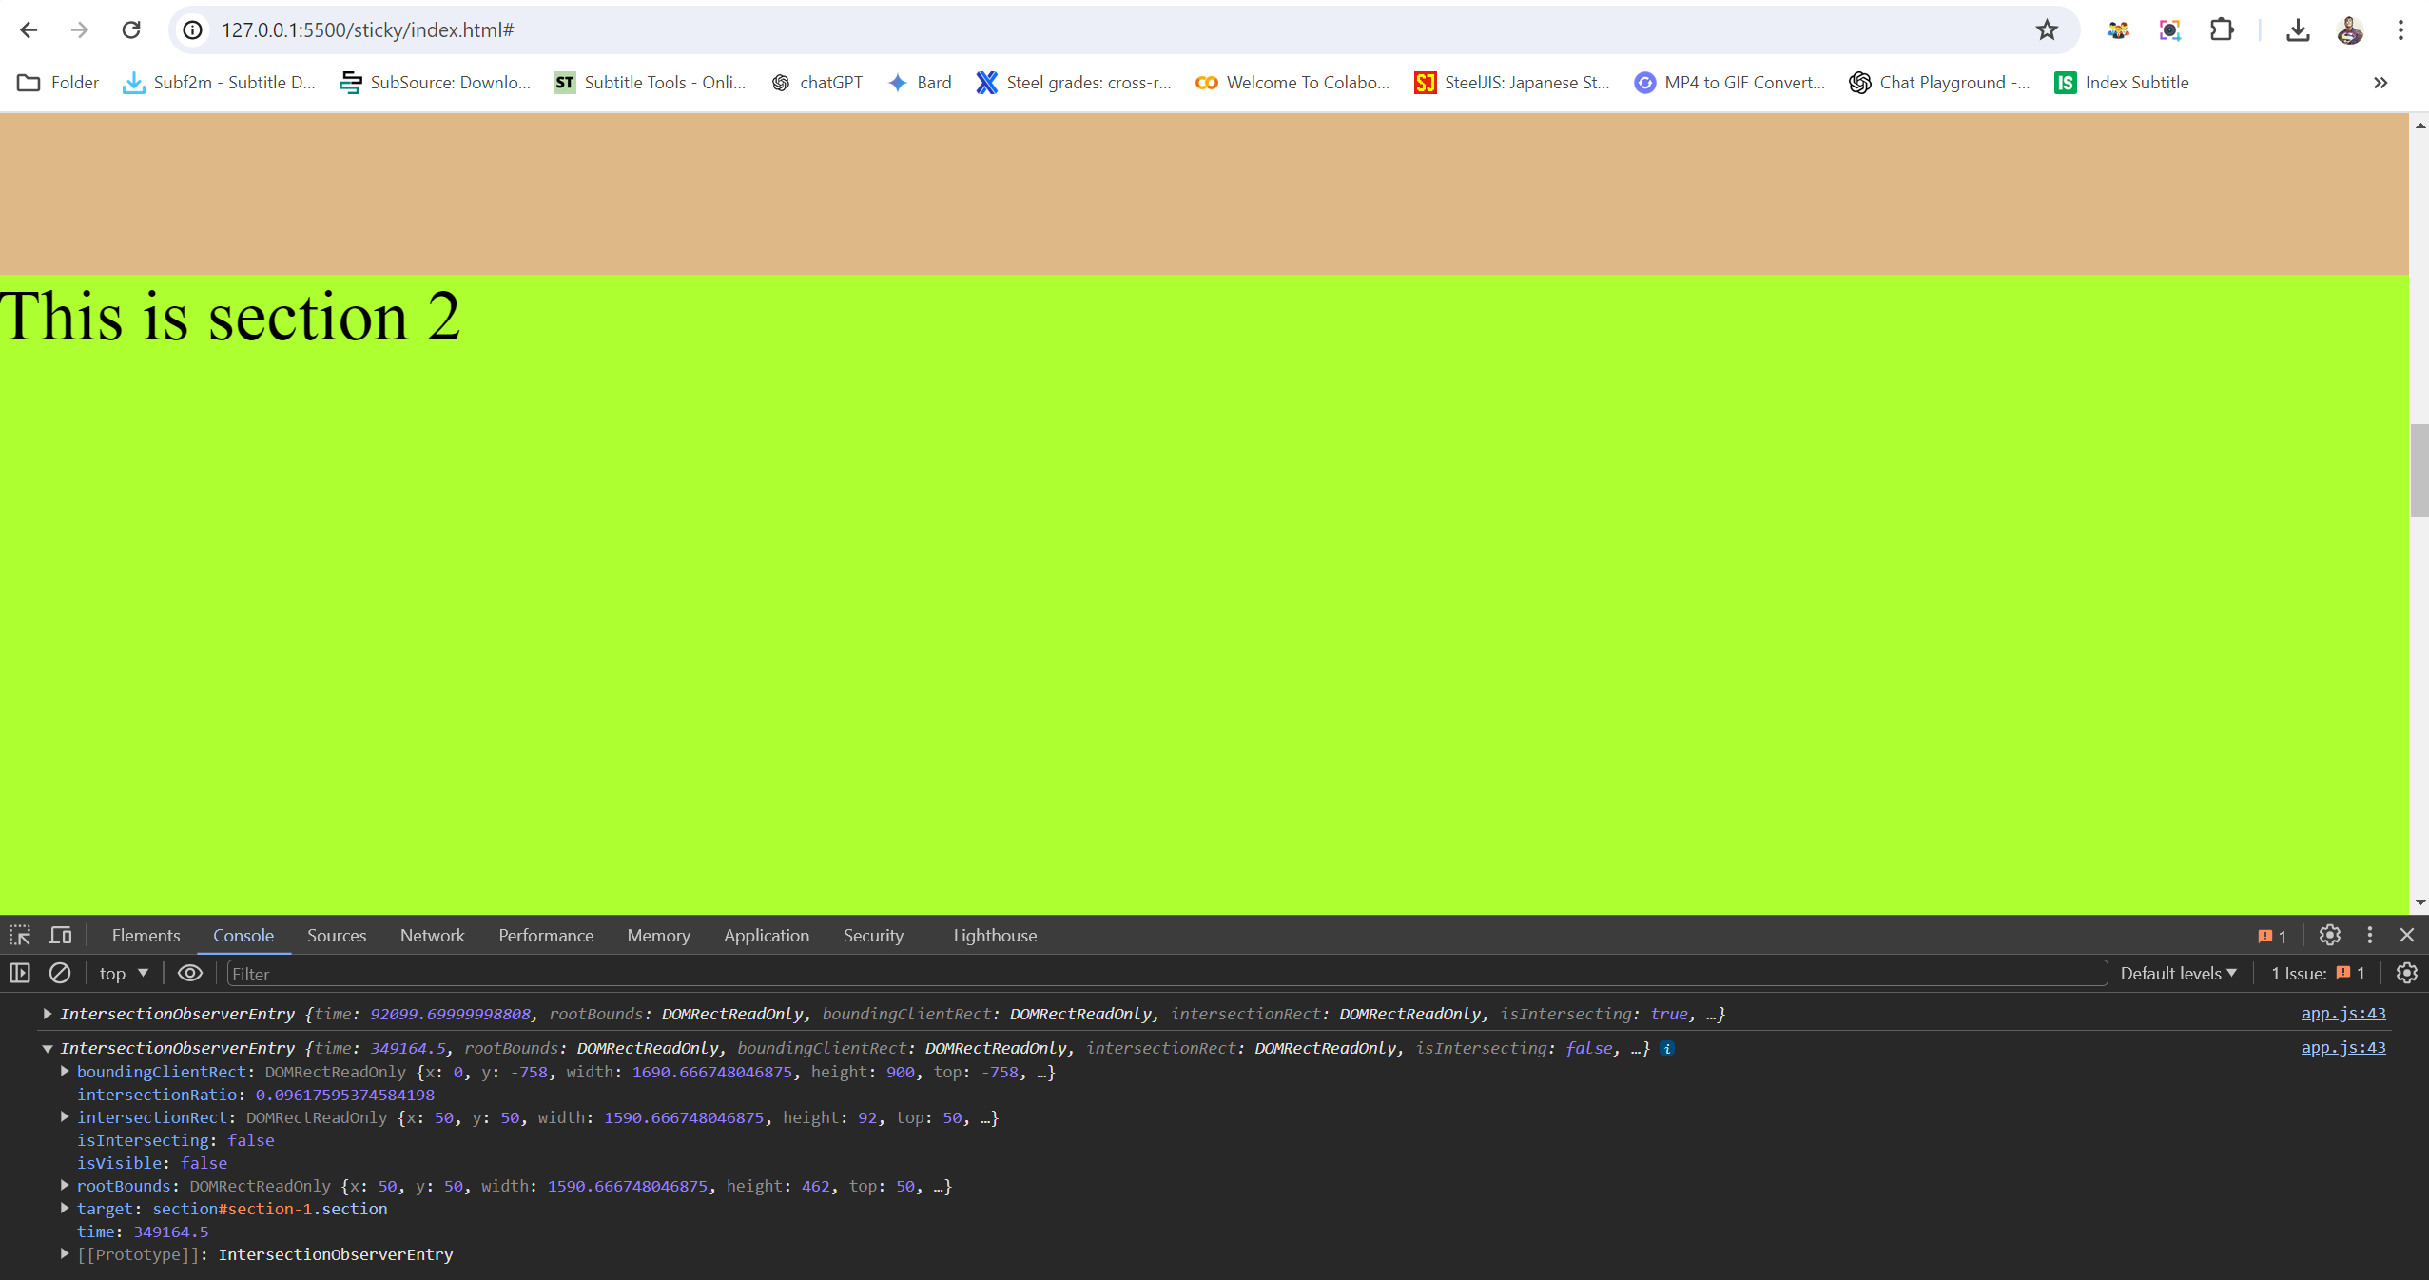The width and height of the screenshot is (2429, 1280).
Task: Toggle the device toolbar icon
Action: click(x=61, y=936)
